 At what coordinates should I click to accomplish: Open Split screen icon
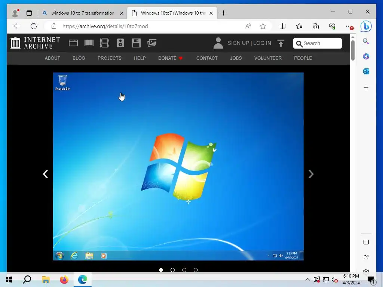[x=282, y=26]
